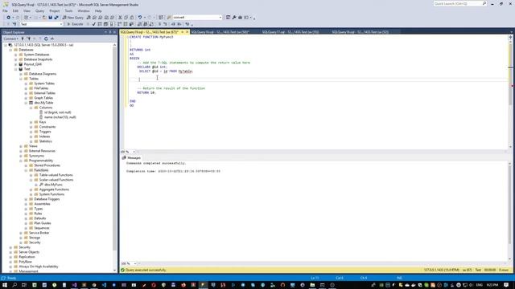Select the Triggers folder under dbo.MyTable
The width and height of the screenshot is (515, 289).
coord(45,132)
